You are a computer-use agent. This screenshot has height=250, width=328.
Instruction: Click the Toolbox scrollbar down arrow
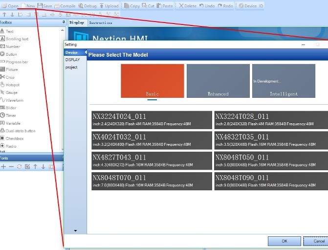63,149
